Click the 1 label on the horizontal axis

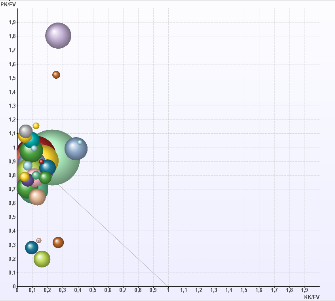pos(168,290)
